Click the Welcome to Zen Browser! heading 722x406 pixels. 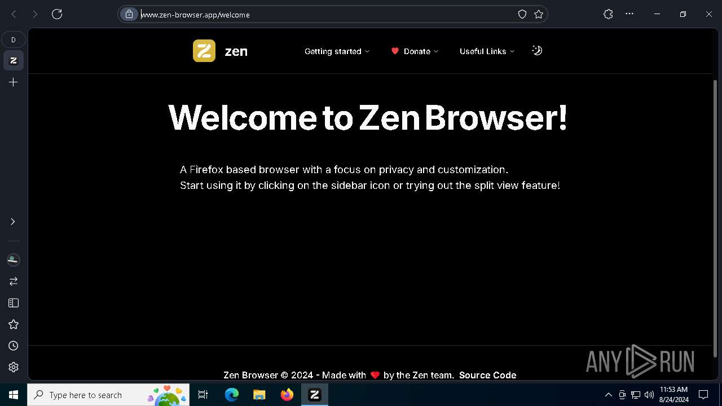pos(368,117)
